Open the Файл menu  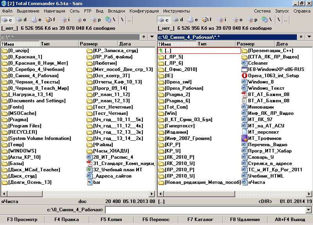[x=7, y=11]
